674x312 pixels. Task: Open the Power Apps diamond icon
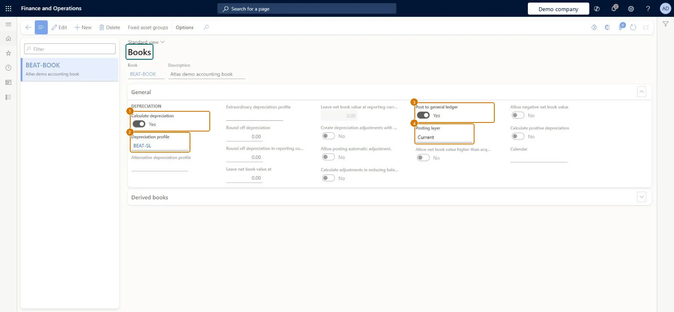[x=594, y=28]
